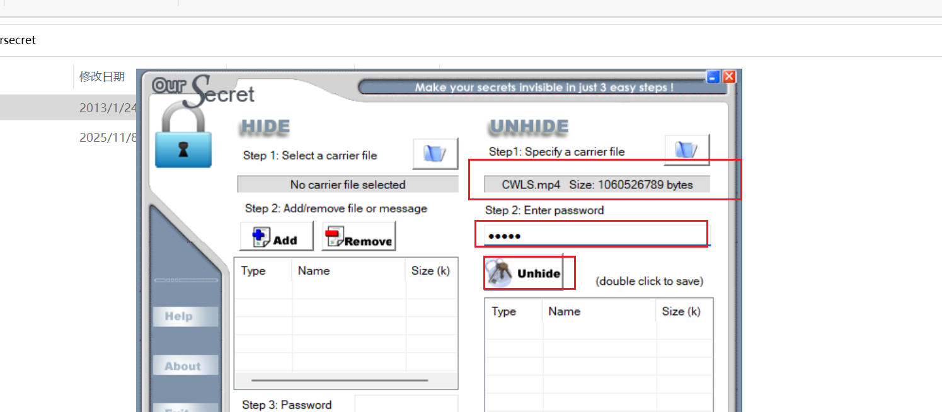Click the Remove file button

[x=359, y=237]
